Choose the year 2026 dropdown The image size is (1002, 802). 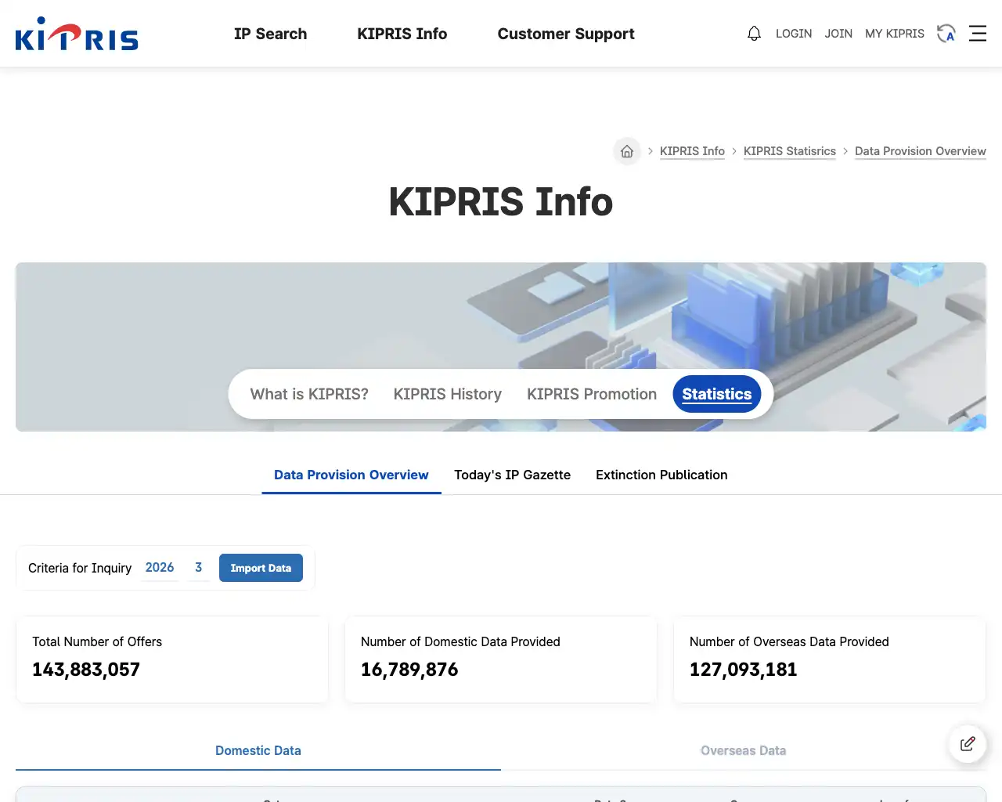(x=160, y=568)
